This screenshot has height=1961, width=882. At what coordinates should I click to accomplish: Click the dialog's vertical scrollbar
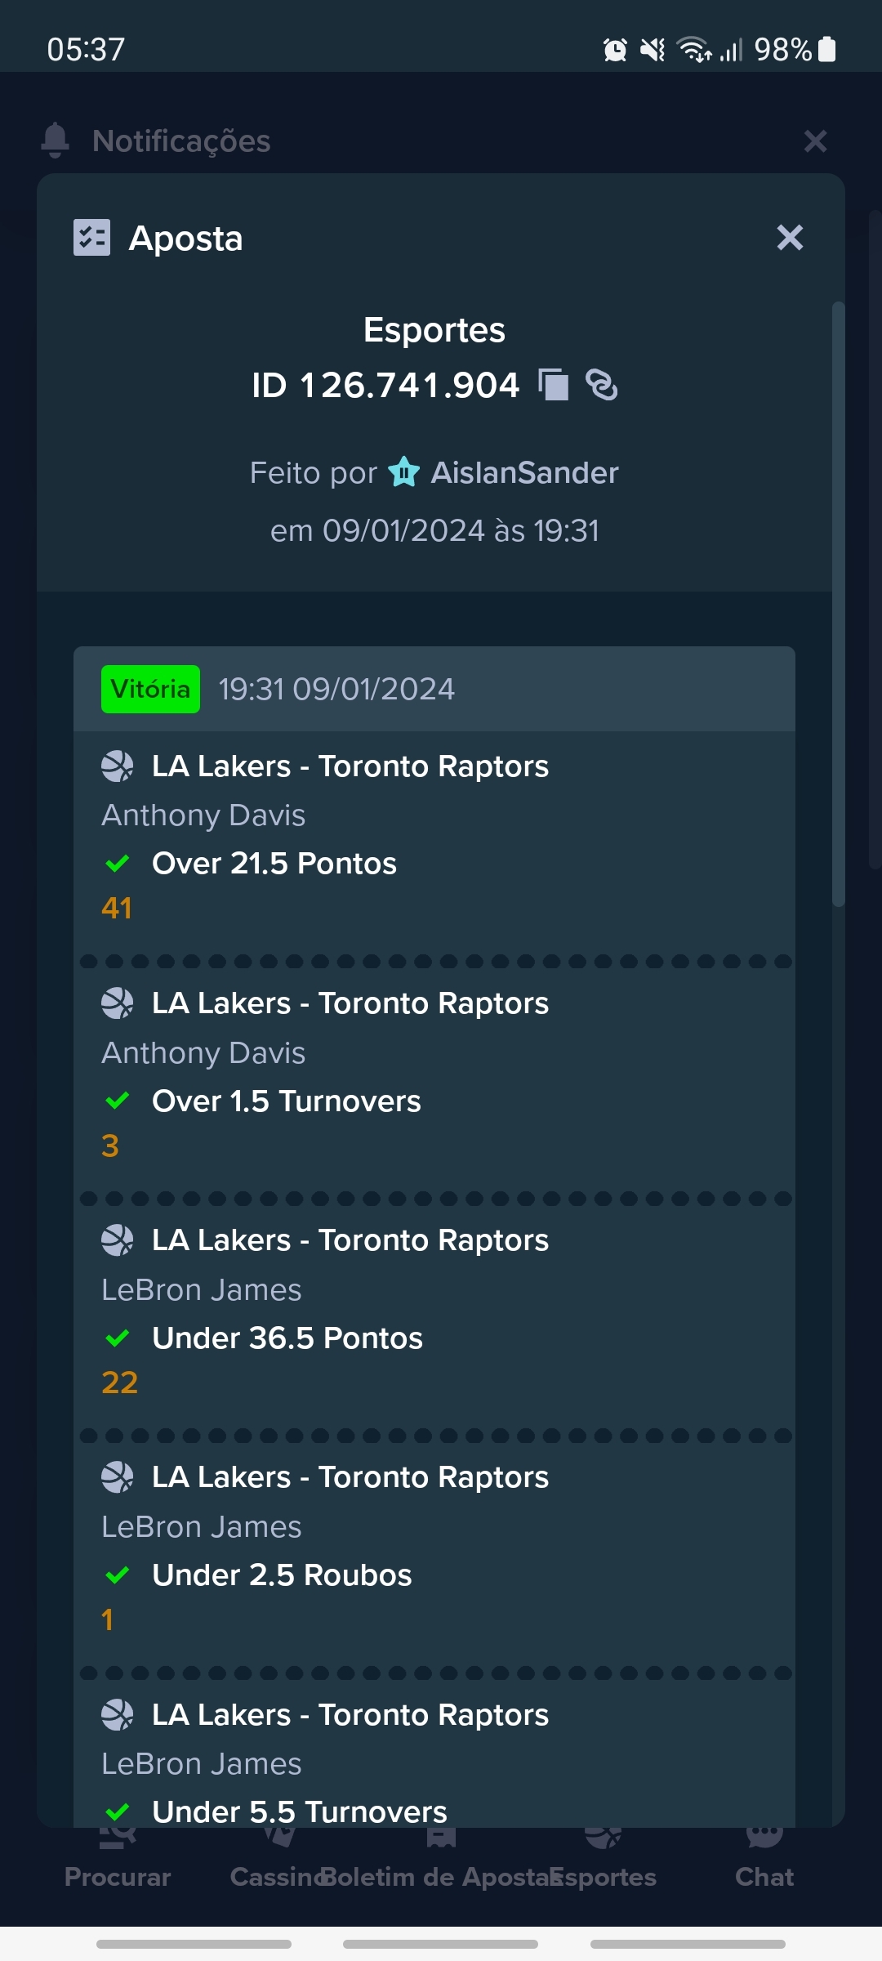point(838,605)
